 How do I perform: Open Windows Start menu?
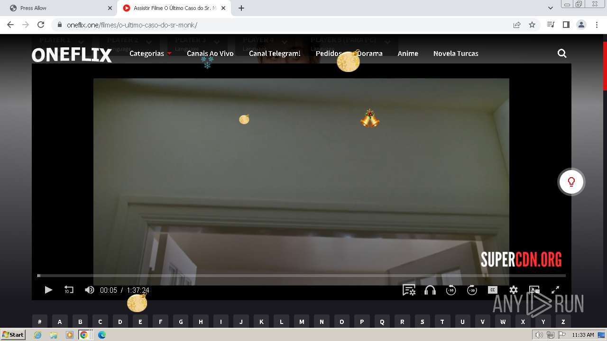13,335
